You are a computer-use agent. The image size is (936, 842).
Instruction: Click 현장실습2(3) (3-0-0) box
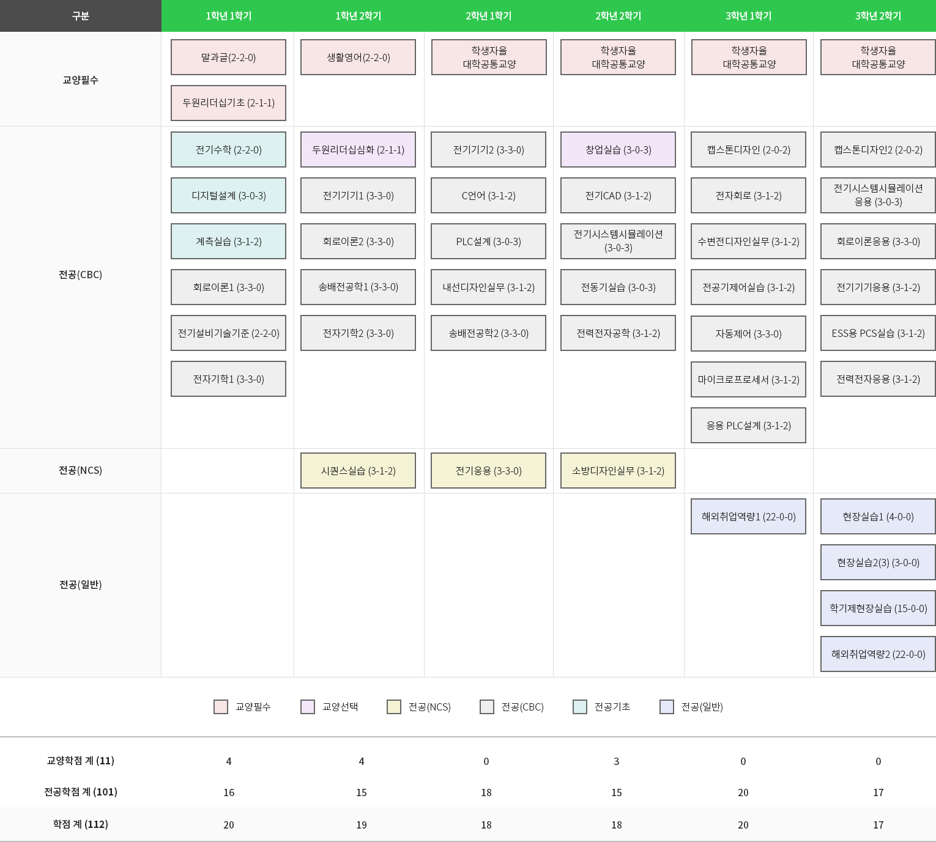click(878, 563)
